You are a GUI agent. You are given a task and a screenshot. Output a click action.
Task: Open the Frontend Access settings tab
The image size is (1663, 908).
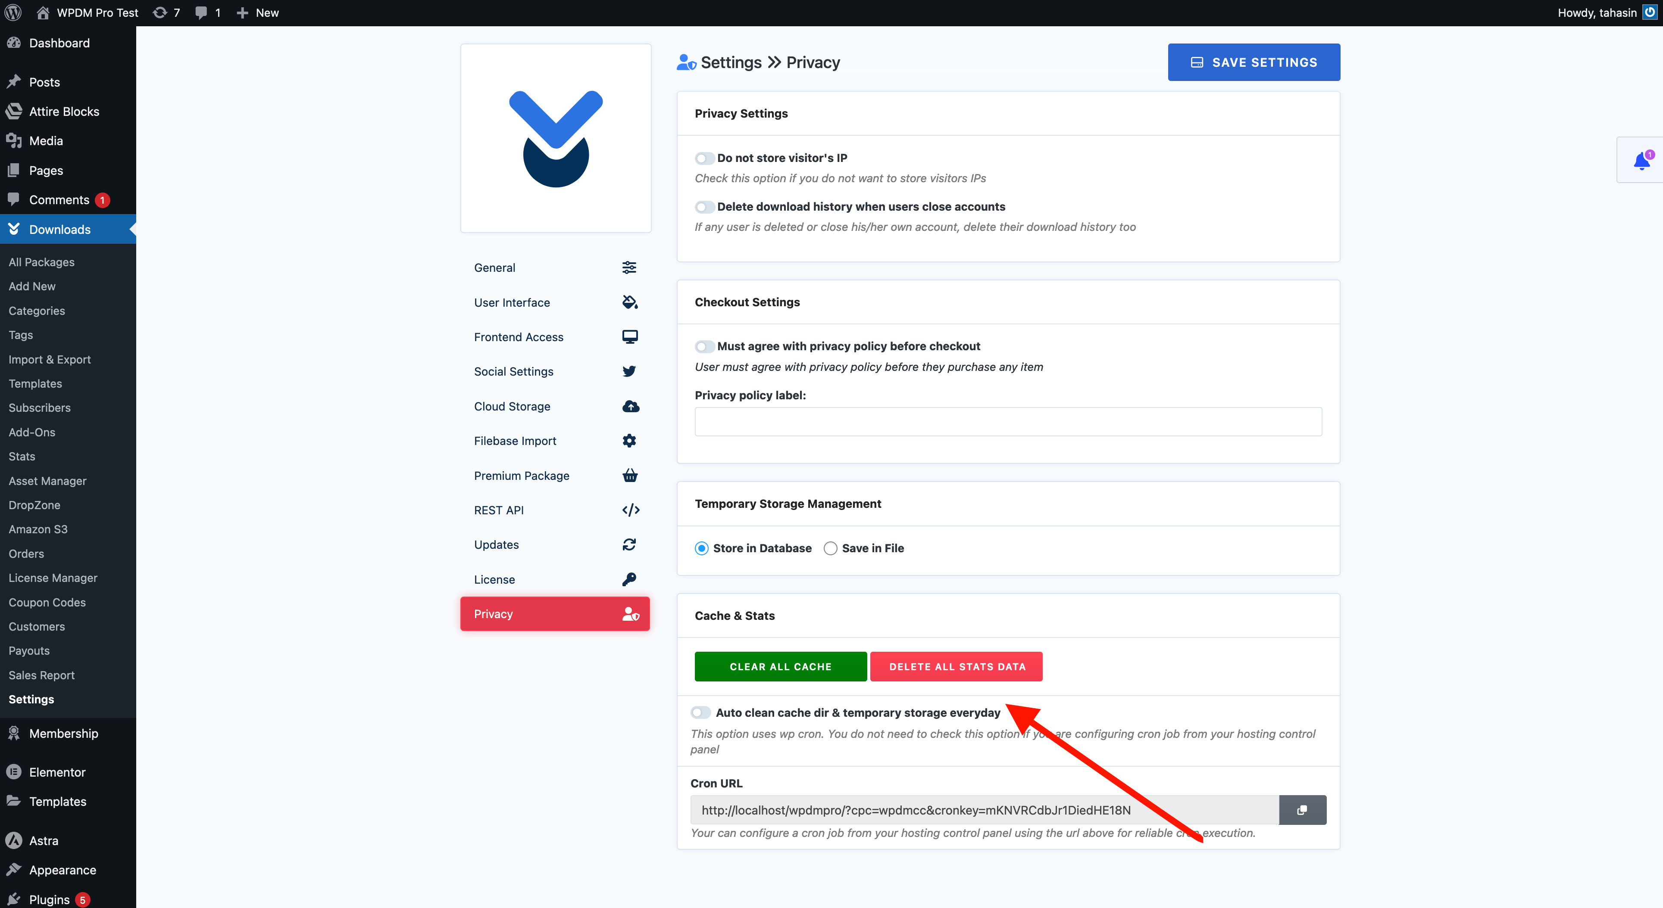[555, 337]
